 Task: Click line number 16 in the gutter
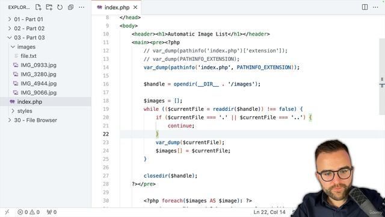pyautogui.click(x=106, y=84)
